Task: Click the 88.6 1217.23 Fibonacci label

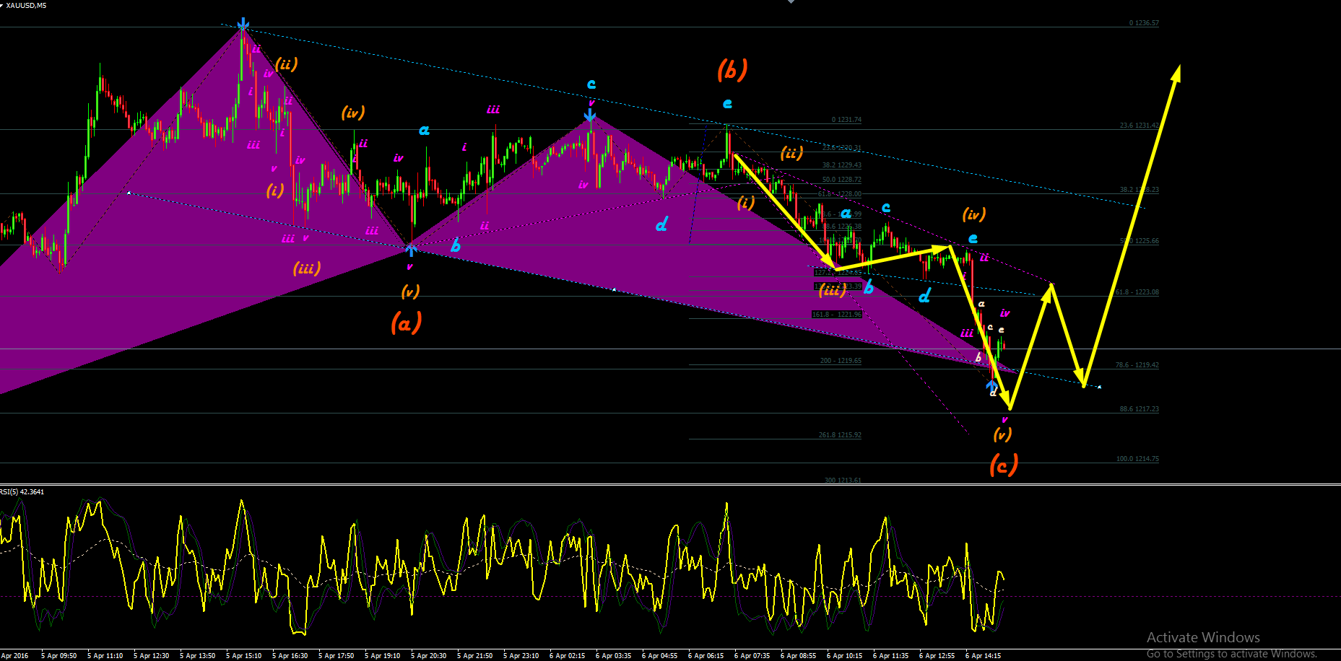Action: (1139, 409)
